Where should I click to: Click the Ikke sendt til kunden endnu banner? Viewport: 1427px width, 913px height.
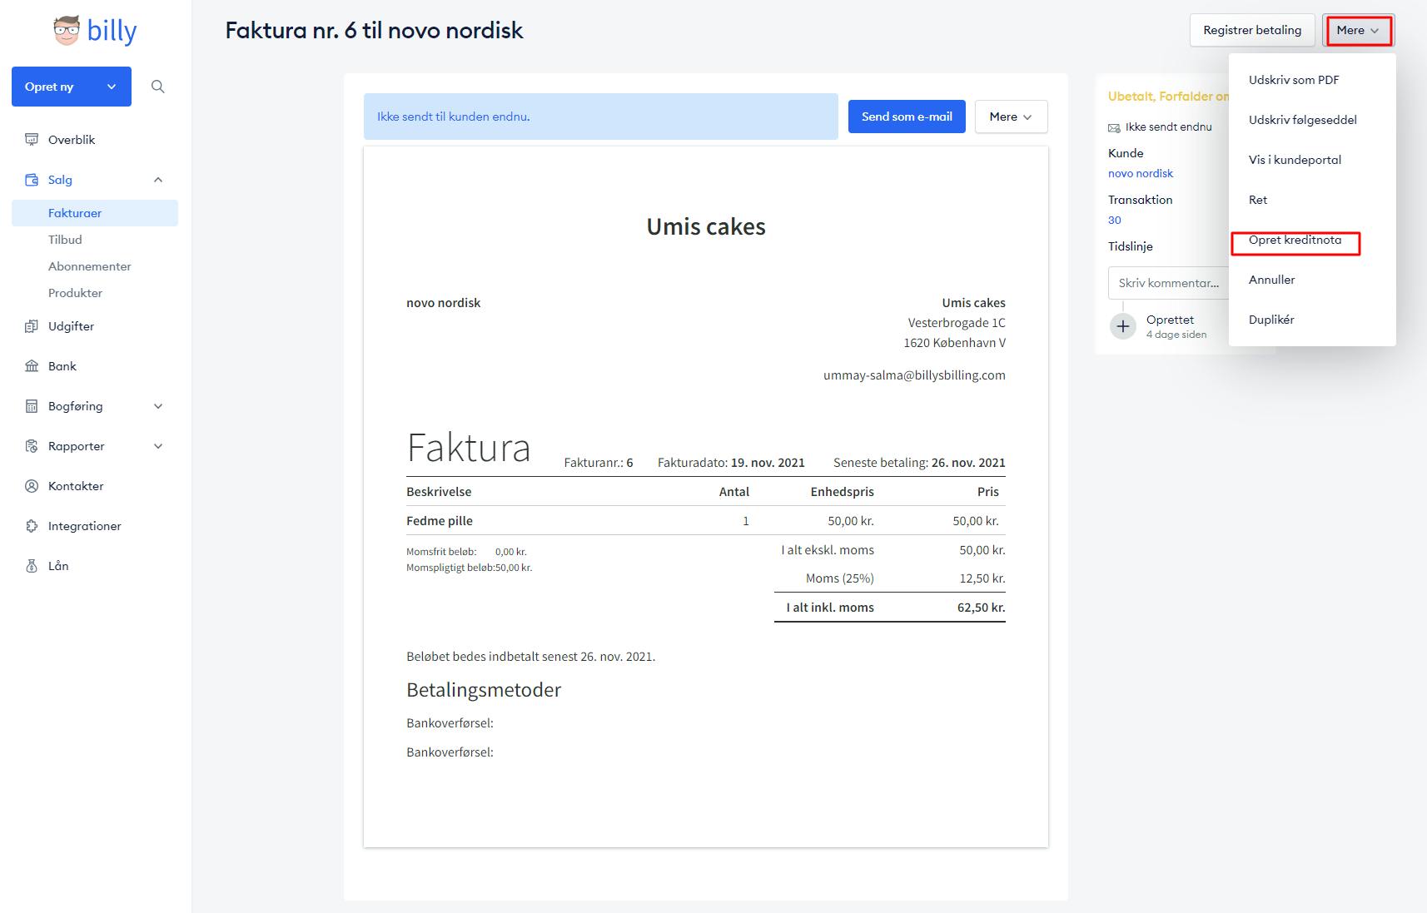(601, 117)
